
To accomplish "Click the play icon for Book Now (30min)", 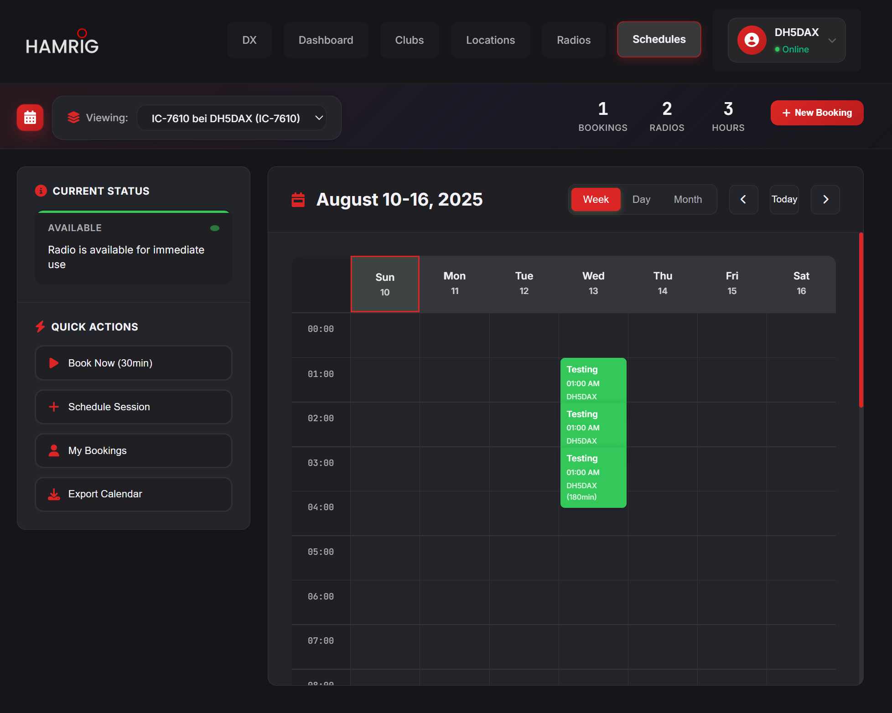I will point(54,363).
